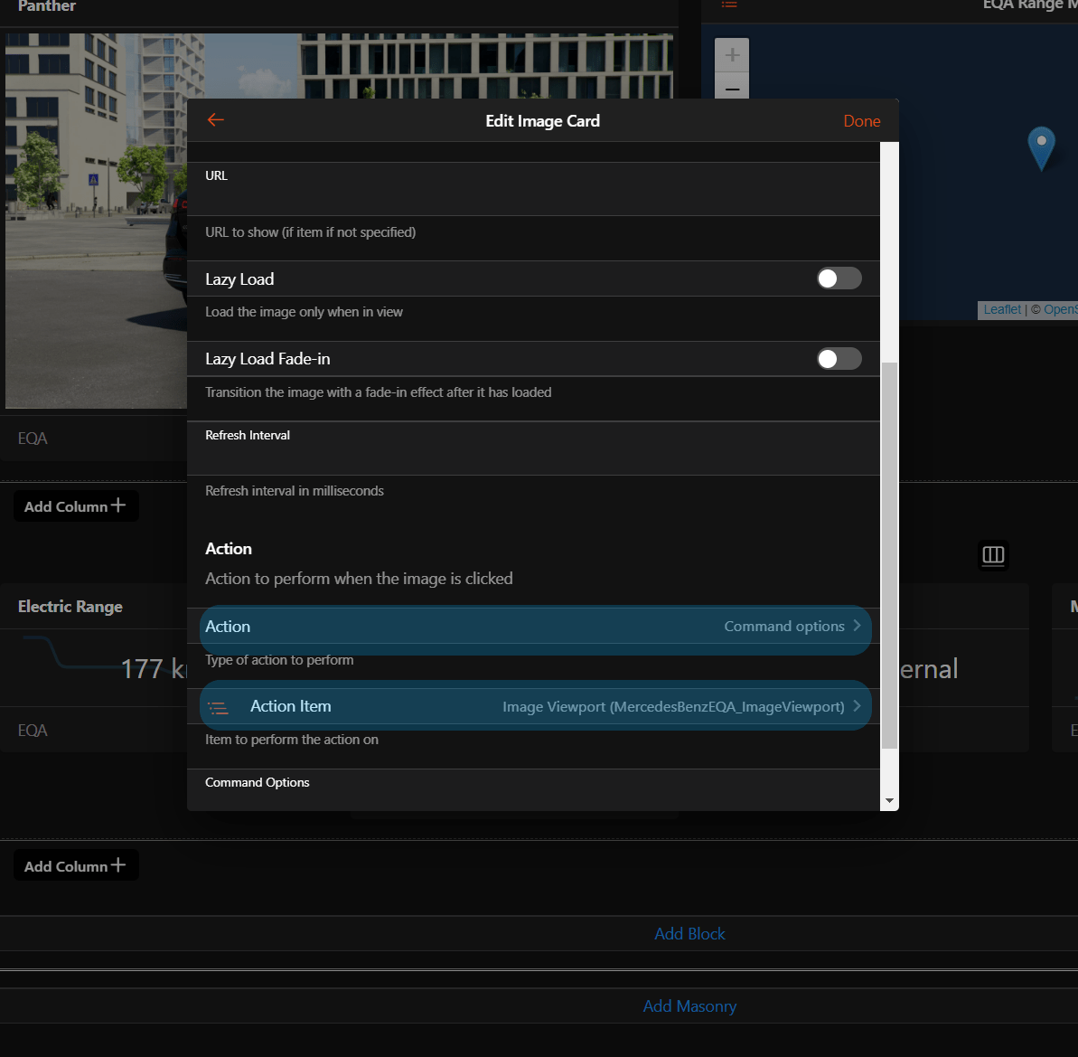The width and height of the screenshot is (1078, 1057).
Task: Click the plus icon on the first Add Column
Action: click(118, 505)
